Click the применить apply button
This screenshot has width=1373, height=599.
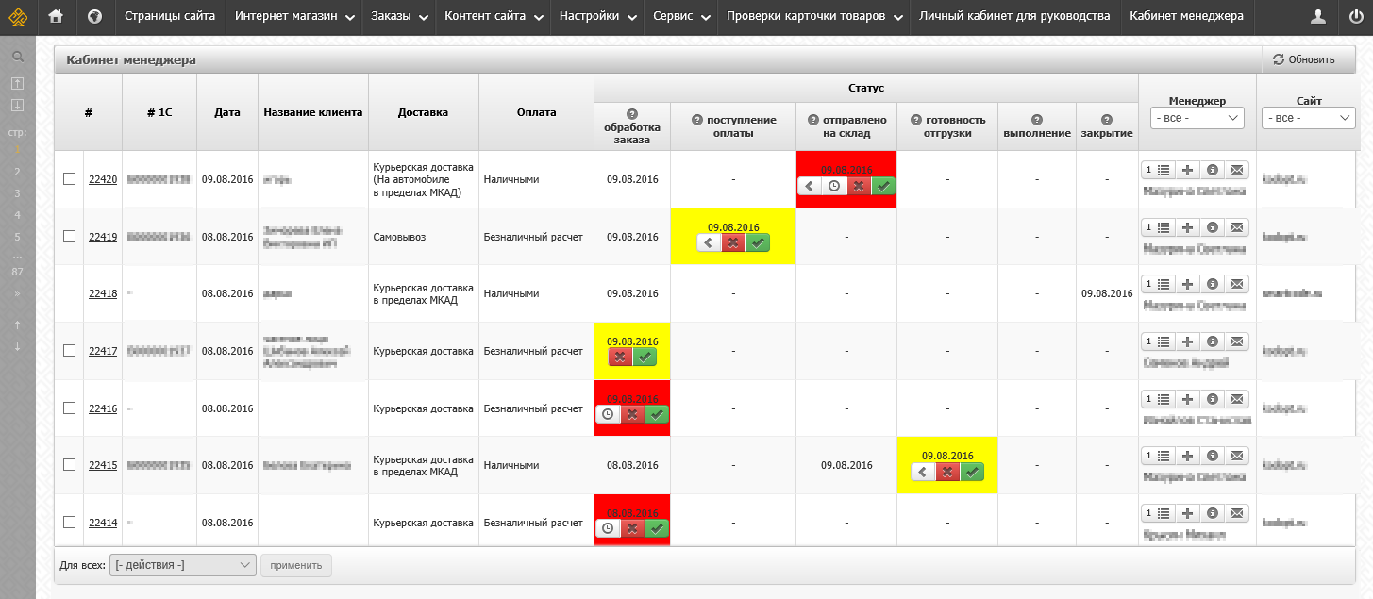point(296,565)
